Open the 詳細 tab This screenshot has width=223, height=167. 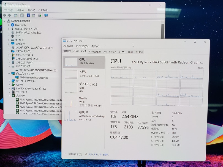[x=130, y=52]
